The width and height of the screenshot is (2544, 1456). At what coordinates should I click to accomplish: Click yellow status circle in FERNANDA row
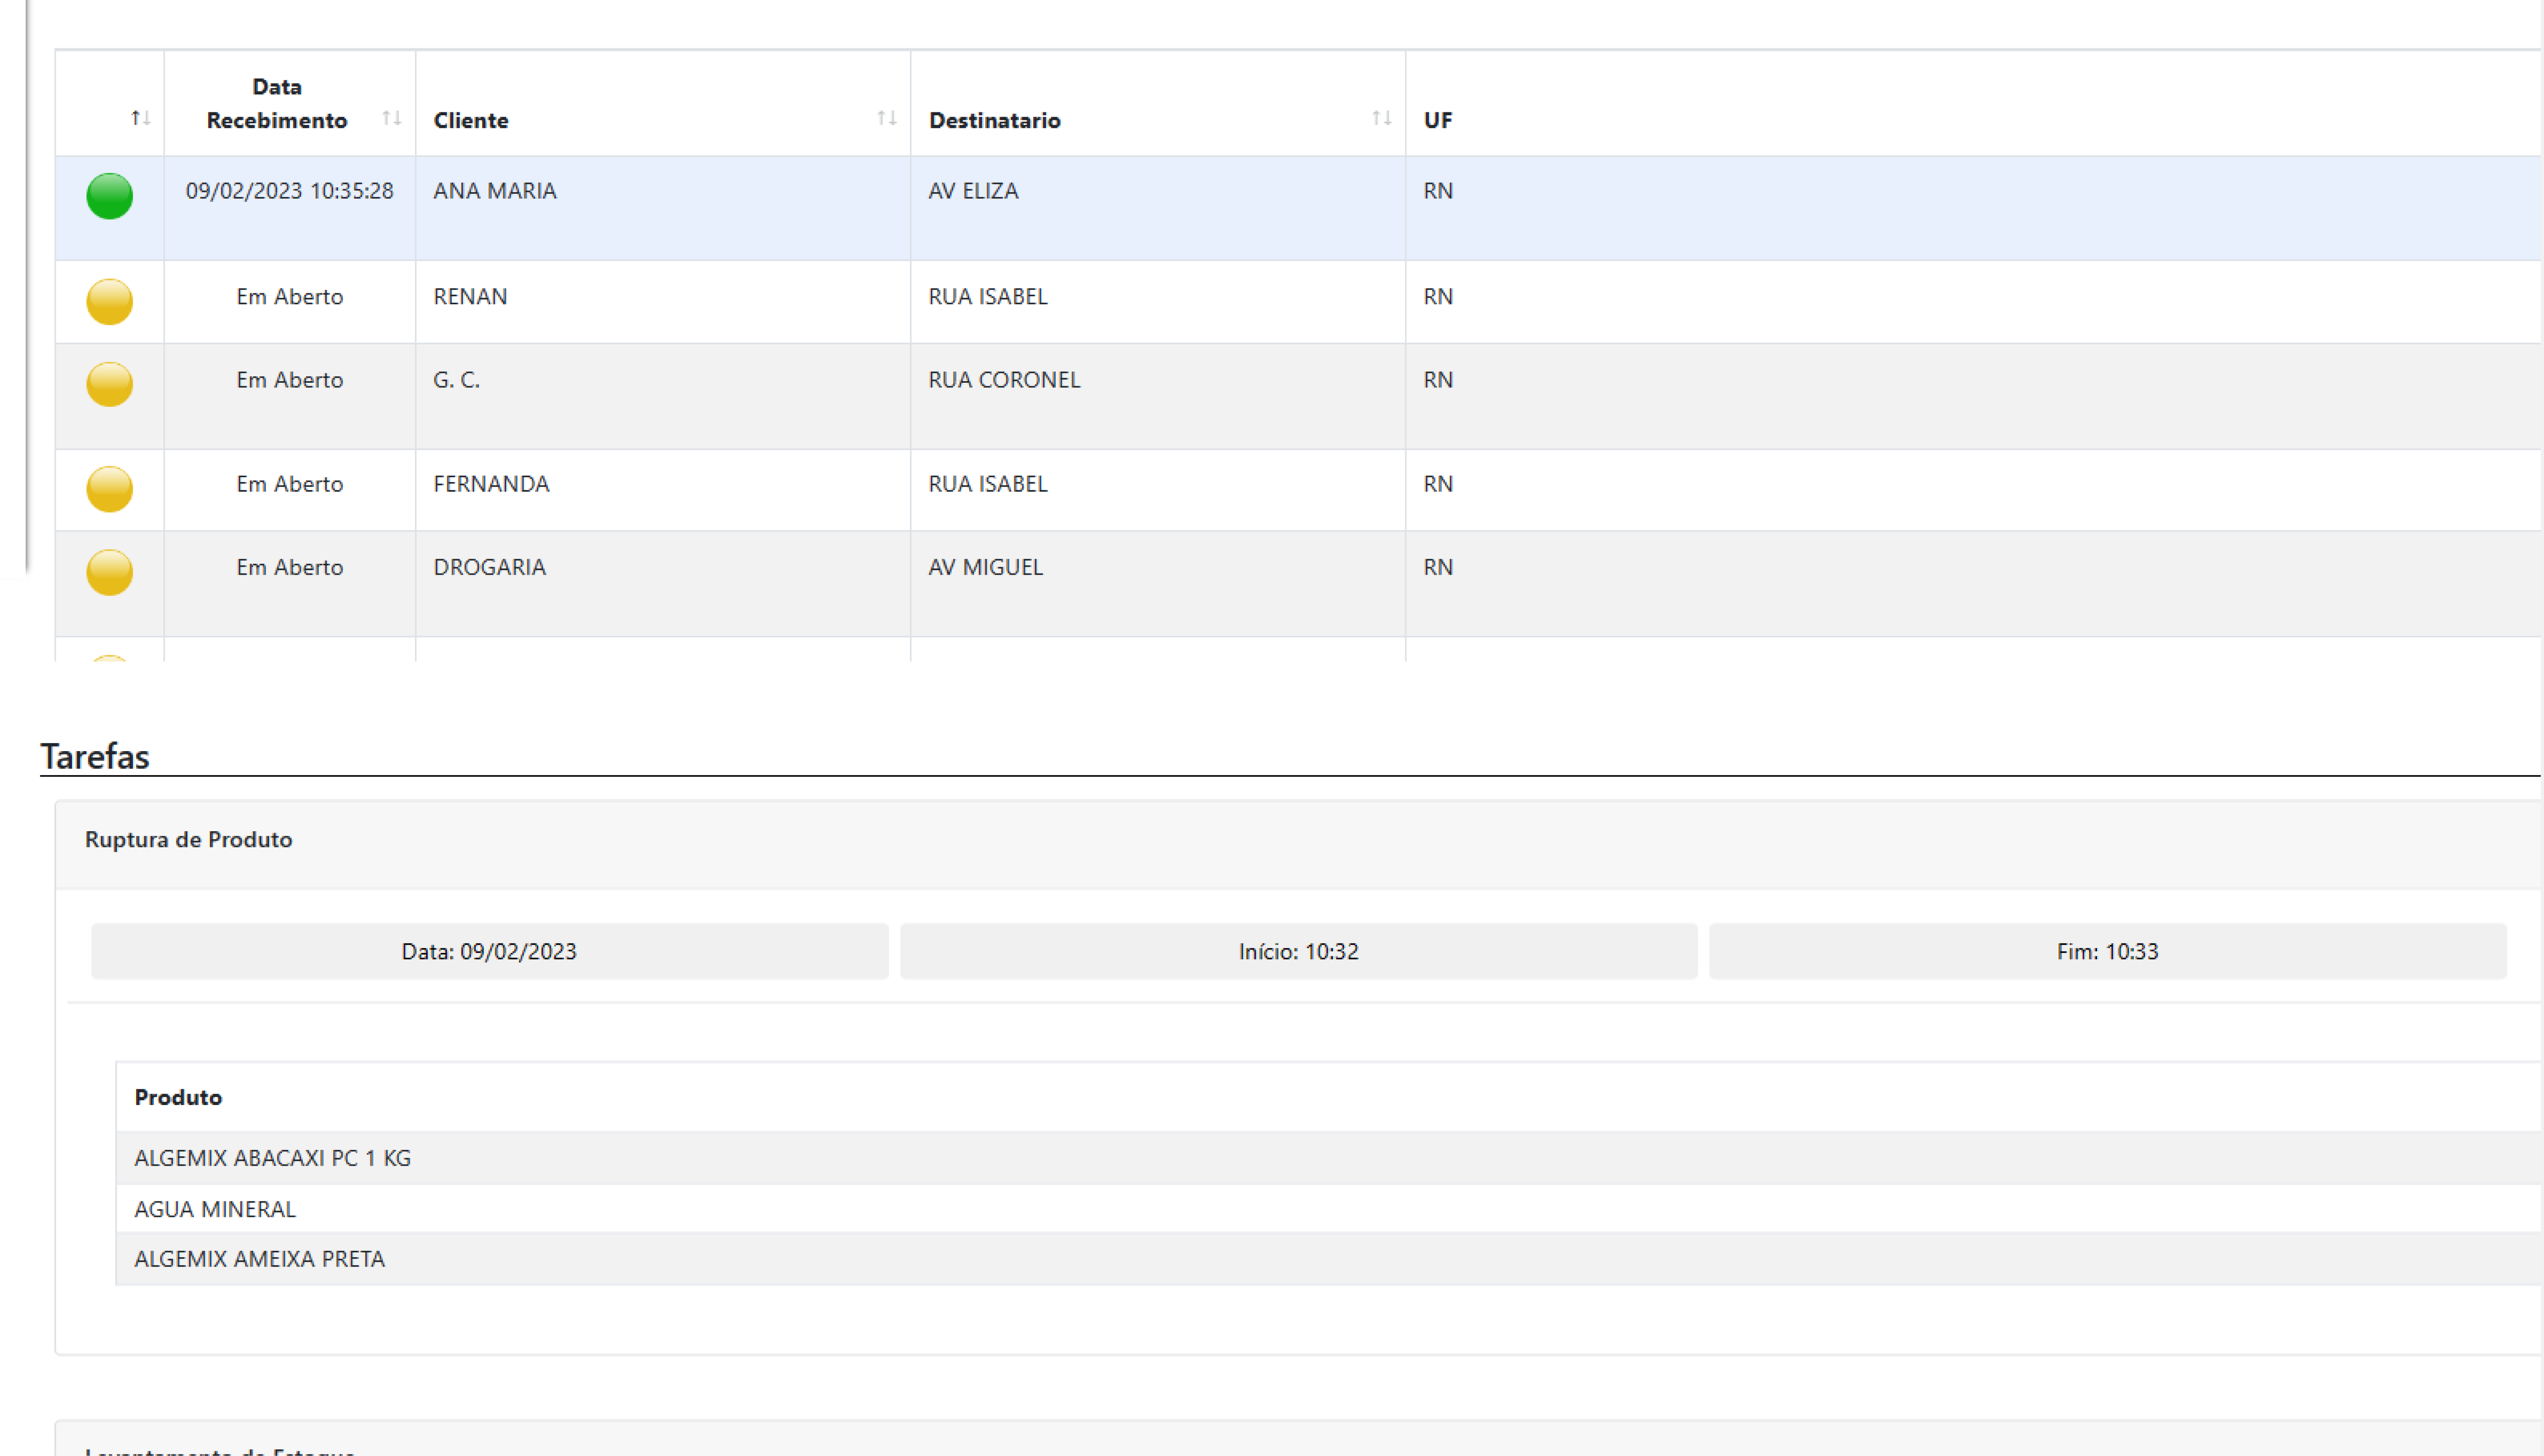click(109, 489)
